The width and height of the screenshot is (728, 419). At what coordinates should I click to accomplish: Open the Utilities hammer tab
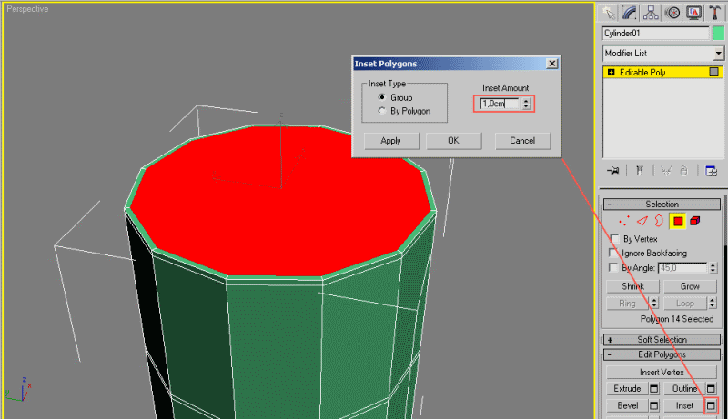[715, 13]
